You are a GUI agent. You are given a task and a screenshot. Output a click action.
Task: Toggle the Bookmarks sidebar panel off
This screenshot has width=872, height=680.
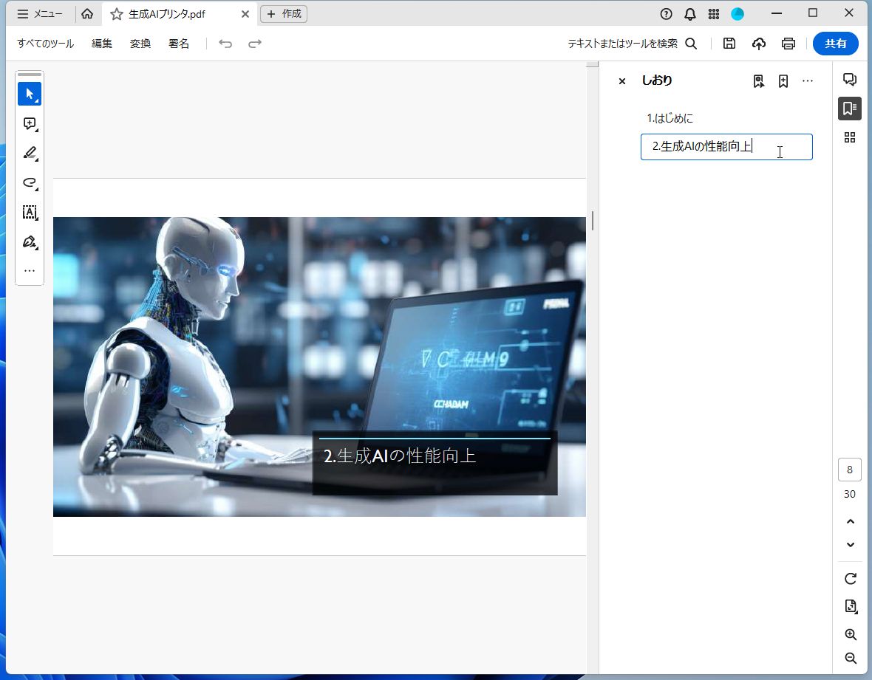pyautogui.click(x=850, y=109)
